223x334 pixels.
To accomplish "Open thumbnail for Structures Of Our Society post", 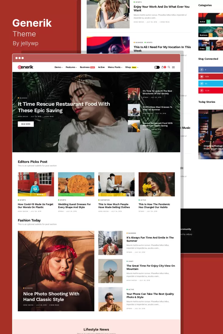I will coord(134,94).
